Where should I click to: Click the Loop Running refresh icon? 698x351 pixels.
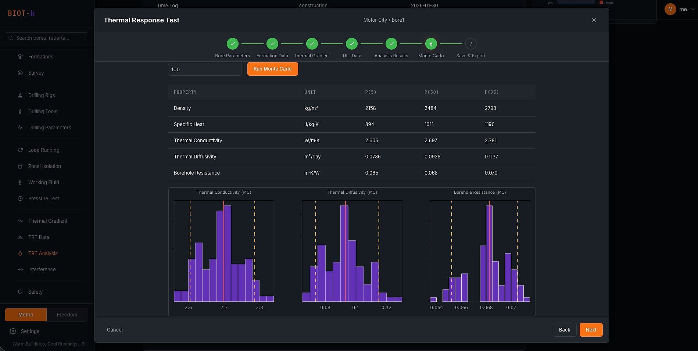20,150
